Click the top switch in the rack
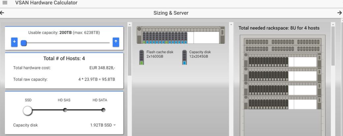Viewport: 343px width, 136px height. [x=282, y=42]
